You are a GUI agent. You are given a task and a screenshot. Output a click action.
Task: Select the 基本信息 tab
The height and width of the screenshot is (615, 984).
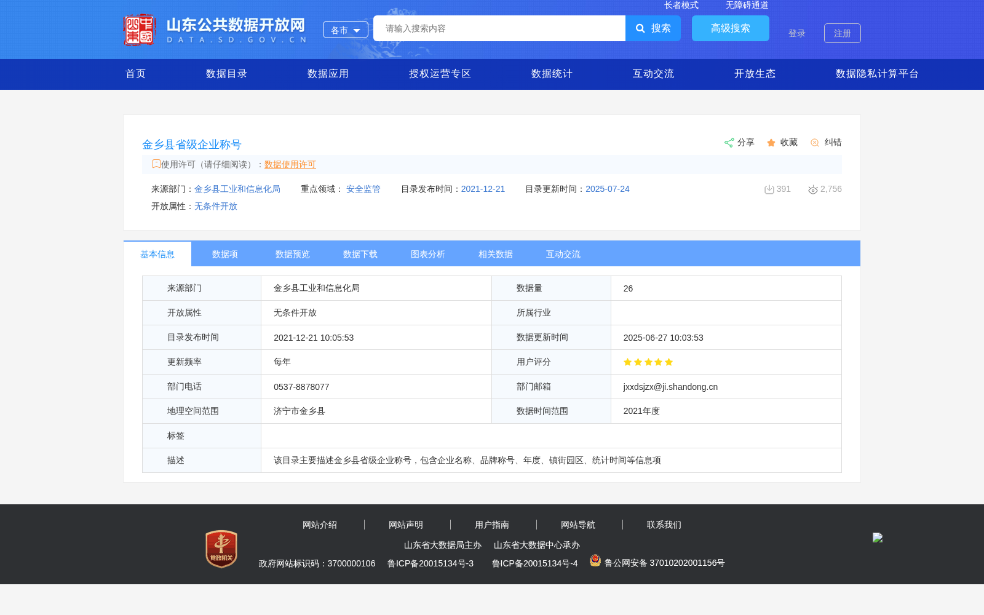click(x=157, y=254)
